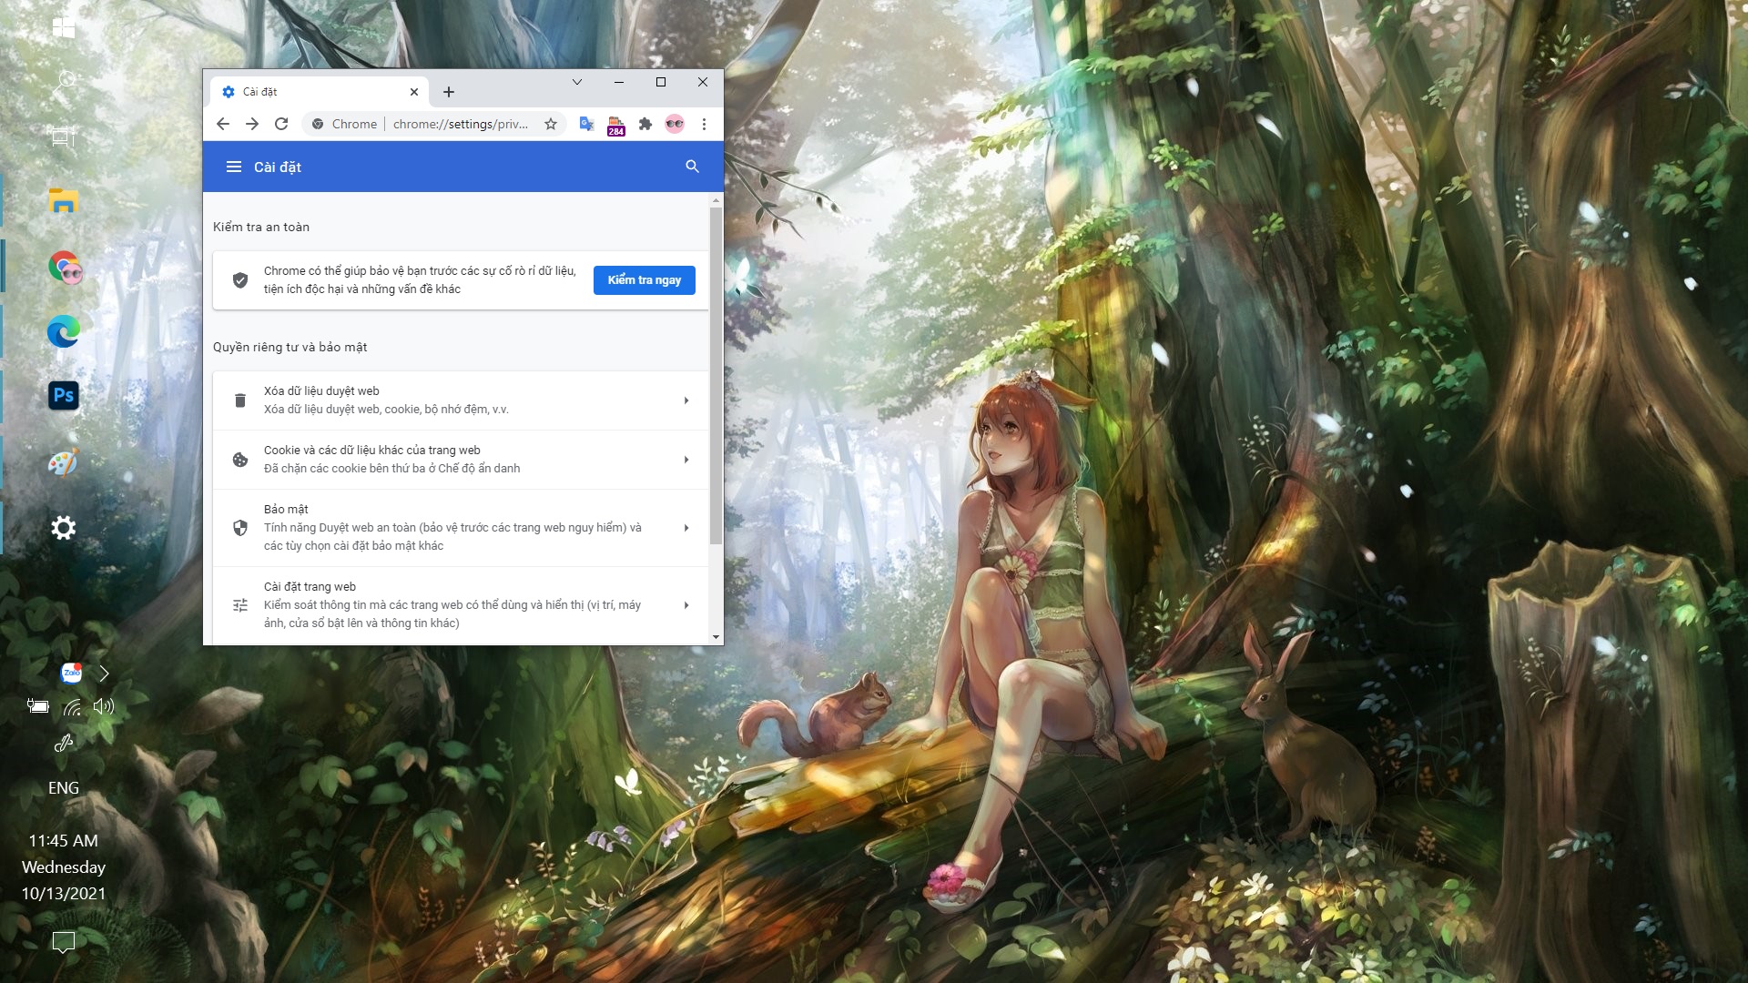The image size is (1748, 983).
Task: Click the settings page scrollbar thumb
Action: tap(716, 376)
